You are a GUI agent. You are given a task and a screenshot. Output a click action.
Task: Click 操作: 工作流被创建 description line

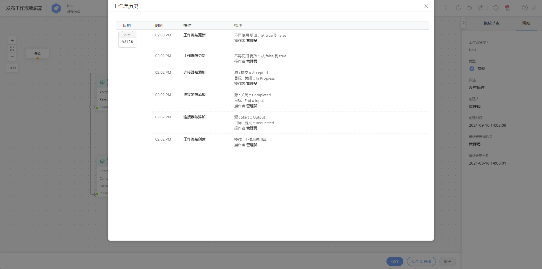pos(250,139)
